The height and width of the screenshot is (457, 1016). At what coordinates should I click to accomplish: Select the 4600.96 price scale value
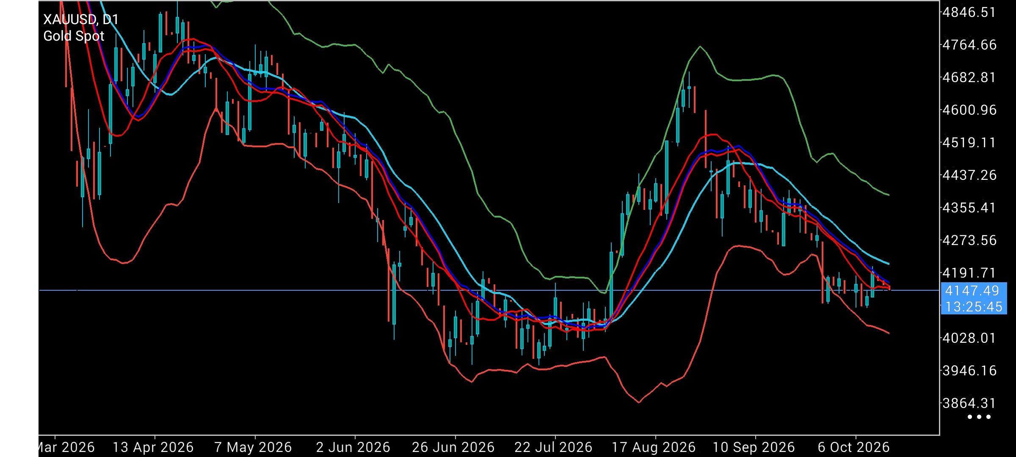point(969,110)
